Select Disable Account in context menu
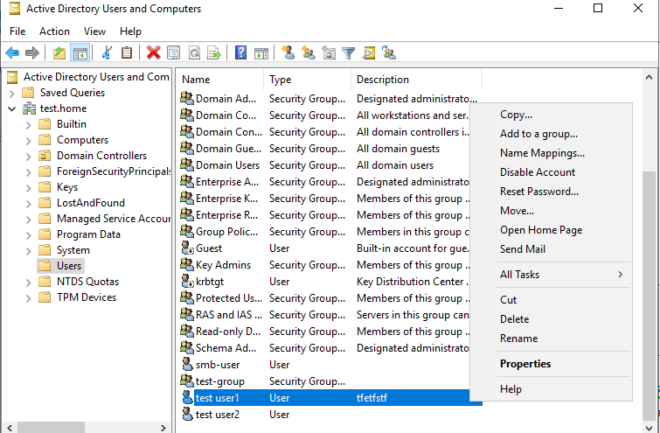This screenshot has width=660, height=433. 537,172
